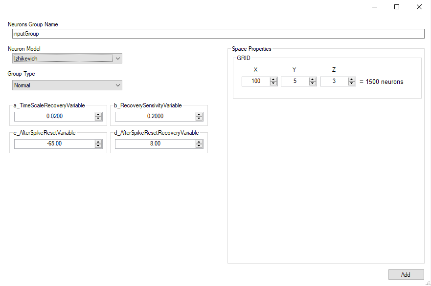Close the neuron group dialog window
Image resolution: width=431 pixels, height=286 pixels.
pos(419,7)
